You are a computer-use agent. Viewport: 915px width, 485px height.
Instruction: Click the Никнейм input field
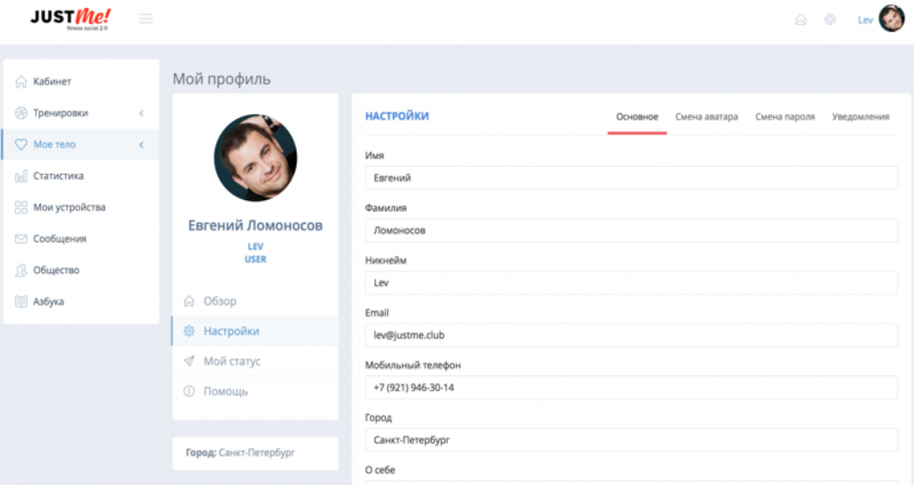pyautogui.click(x=632, y=283)
